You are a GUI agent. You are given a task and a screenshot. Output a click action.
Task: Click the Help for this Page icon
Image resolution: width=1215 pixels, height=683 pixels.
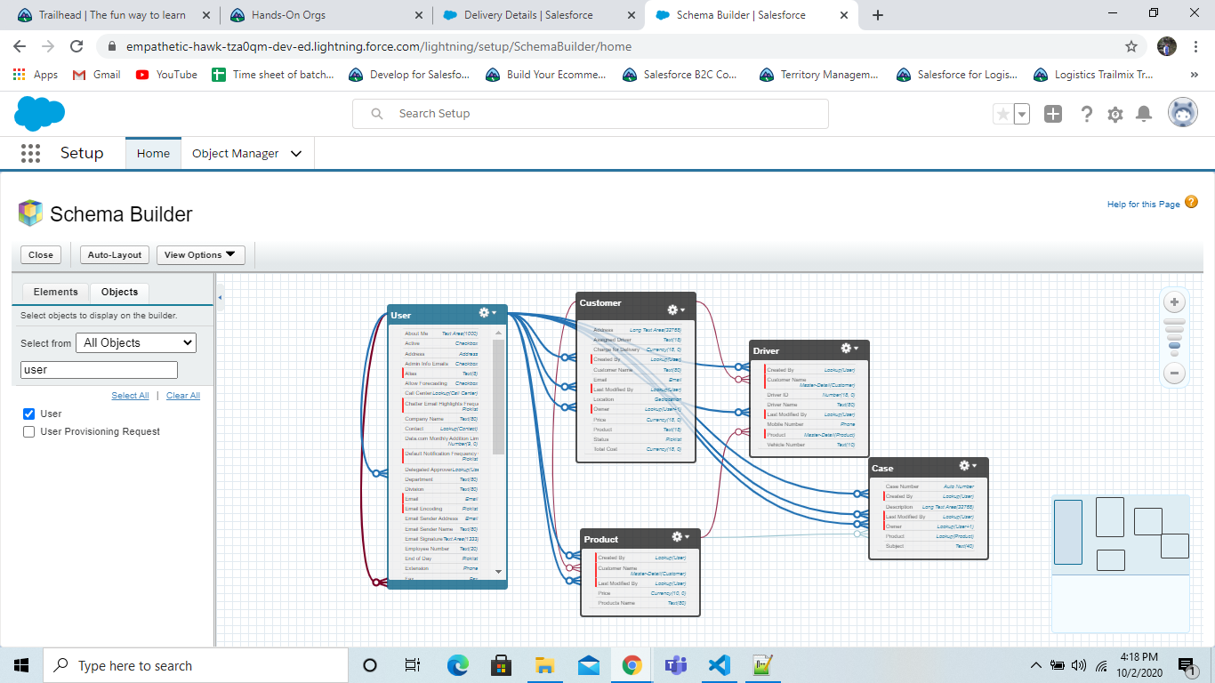(x=1191, y=203)
